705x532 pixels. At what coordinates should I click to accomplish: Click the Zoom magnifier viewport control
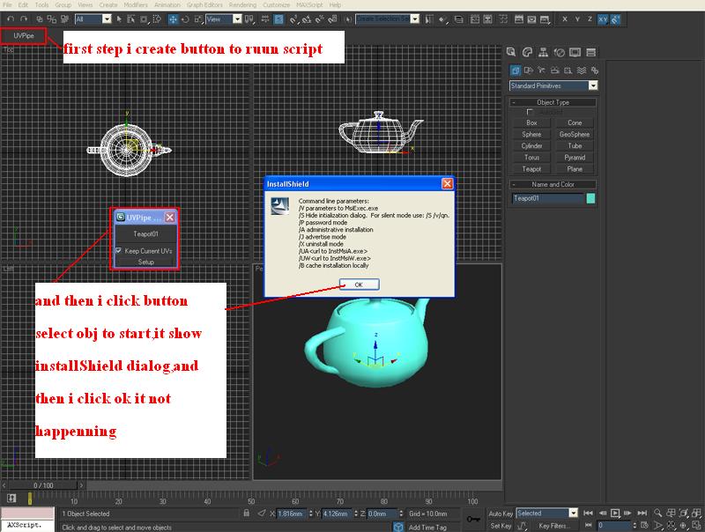pyautogui.click(x=657, y=513)
